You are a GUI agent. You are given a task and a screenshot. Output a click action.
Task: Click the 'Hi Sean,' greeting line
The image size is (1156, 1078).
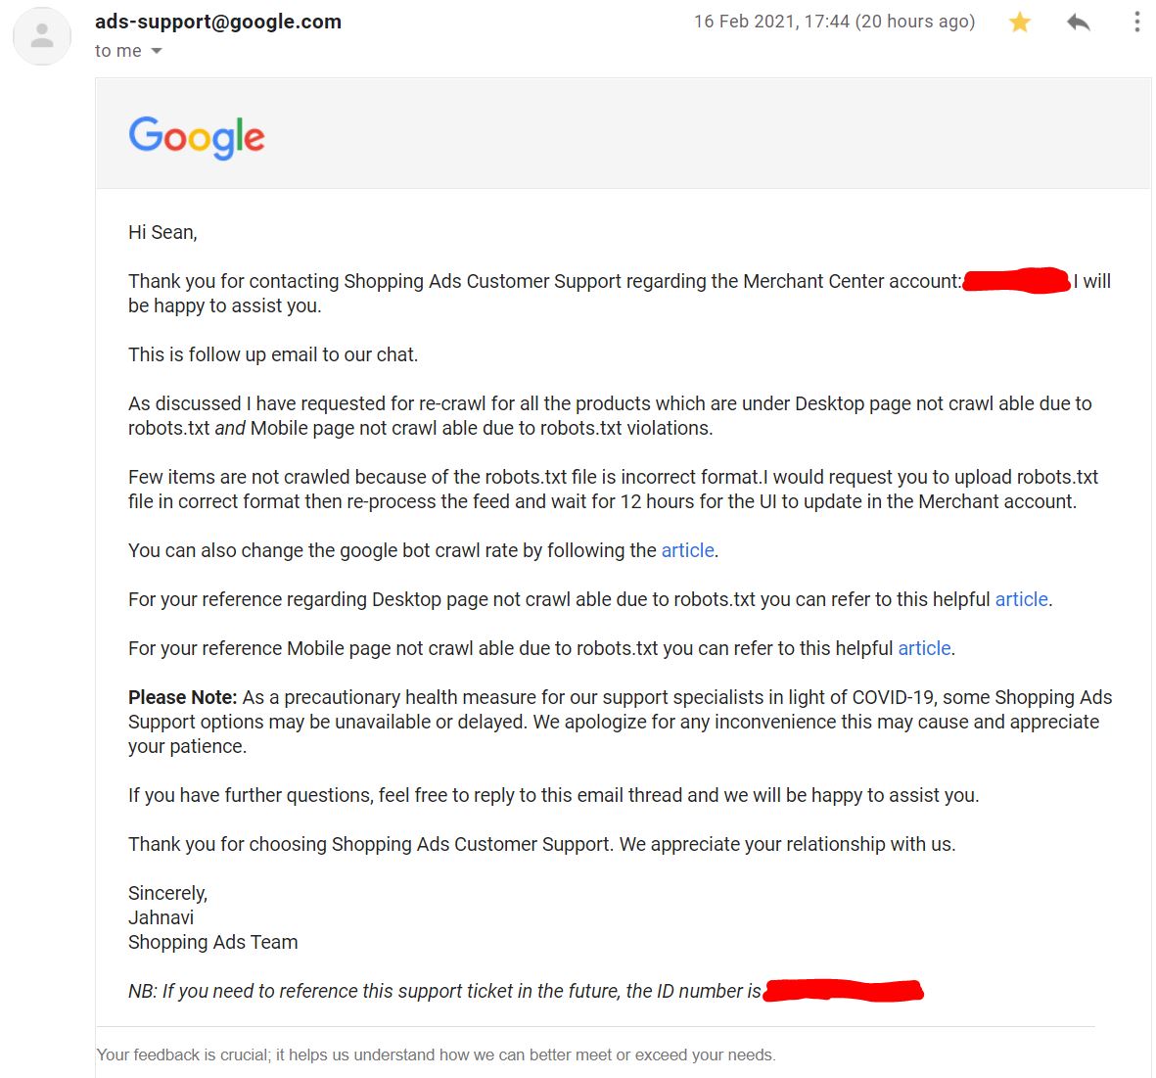[x=162, y=232]
